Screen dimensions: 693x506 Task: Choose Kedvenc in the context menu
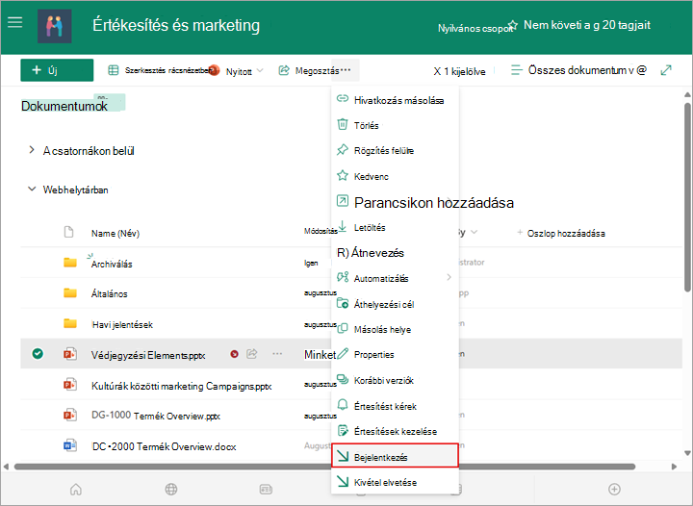[395, 177]
